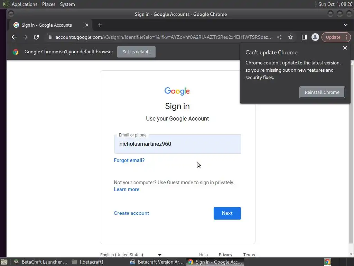The width and height of the screenshot is (354, 266).
Task: Open the three-dot Chrome menu
Action: 346,37
